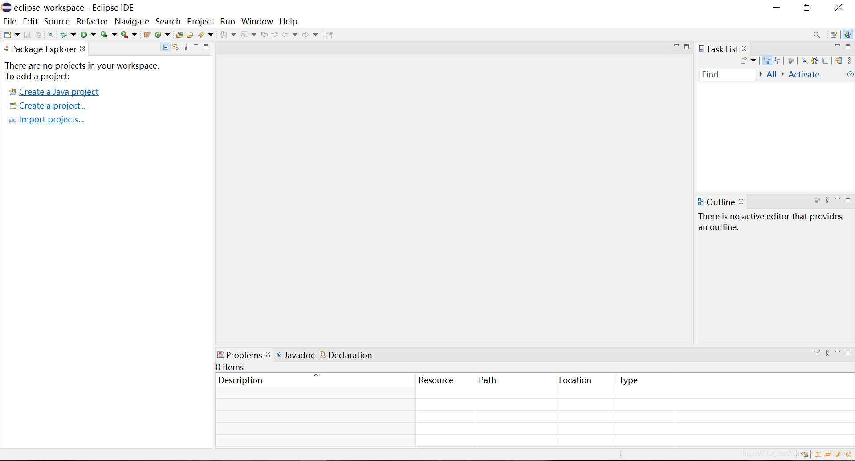Image resolution: width=855 pixels, height=461 pixels.
Task: Toggle Focus on Active Task in Outline
Action: [817, 200]
